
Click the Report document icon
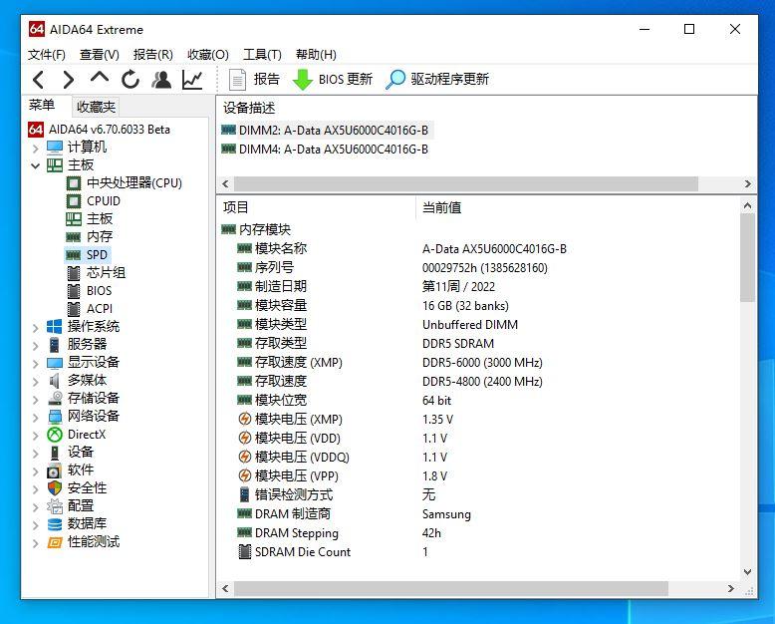(237, 80)
